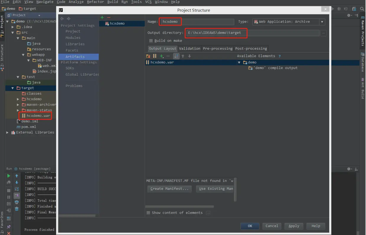Navigate up the stack trace arrow
Image resolution: width=366 pixels, height=235 pixels.
click(x=17, y=176)
